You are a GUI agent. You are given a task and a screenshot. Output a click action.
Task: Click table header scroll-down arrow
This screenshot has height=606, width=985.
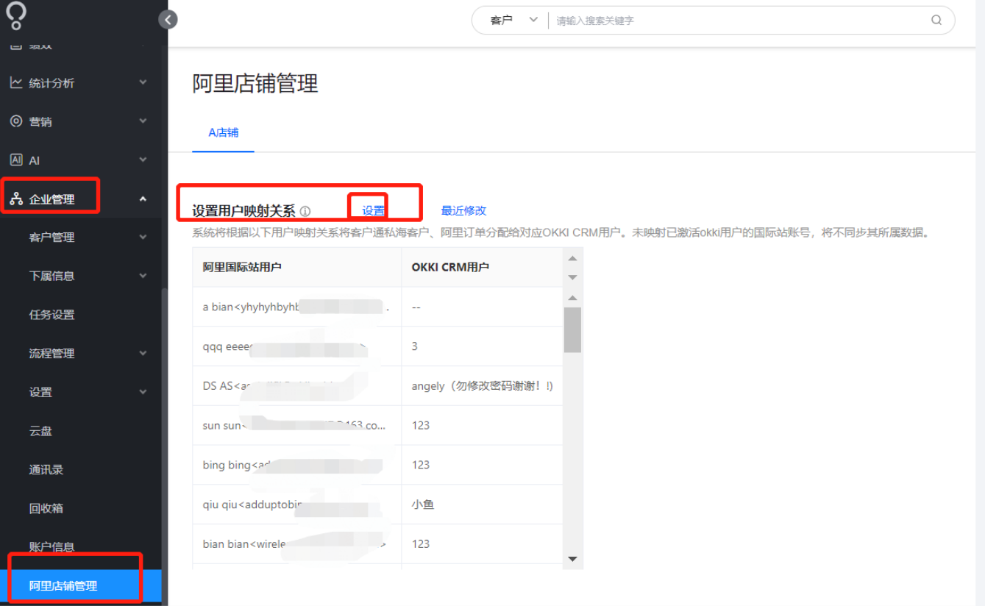(x=572, y=277)
